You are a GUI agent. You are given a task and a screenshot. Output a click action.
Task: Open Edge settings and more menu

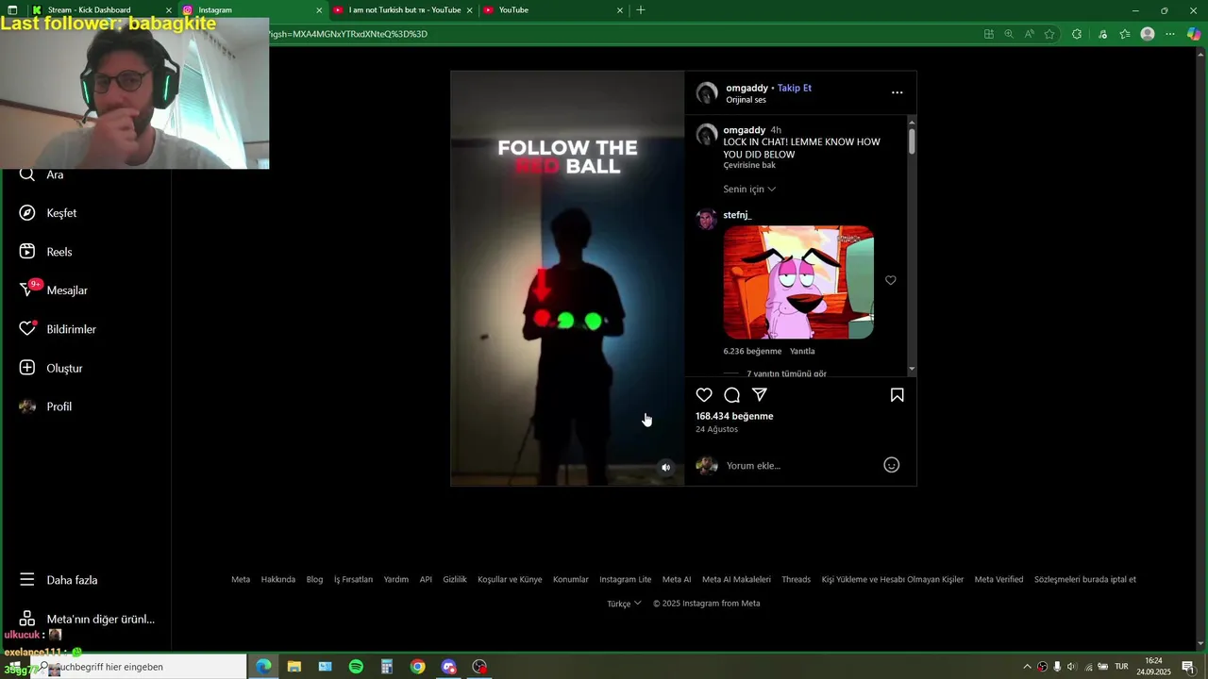(x=1170, y=34)
